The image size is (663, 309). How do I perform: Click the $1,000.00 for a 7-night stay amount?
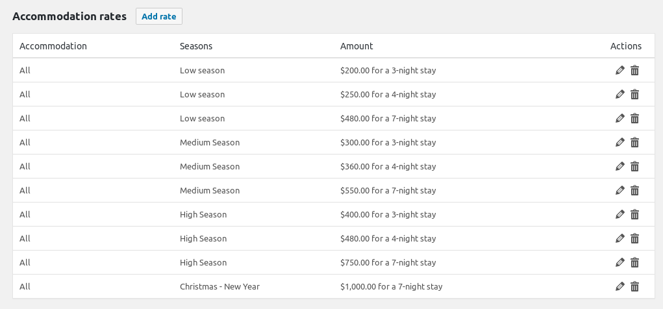pyautogui.click(x=391, y=286)
